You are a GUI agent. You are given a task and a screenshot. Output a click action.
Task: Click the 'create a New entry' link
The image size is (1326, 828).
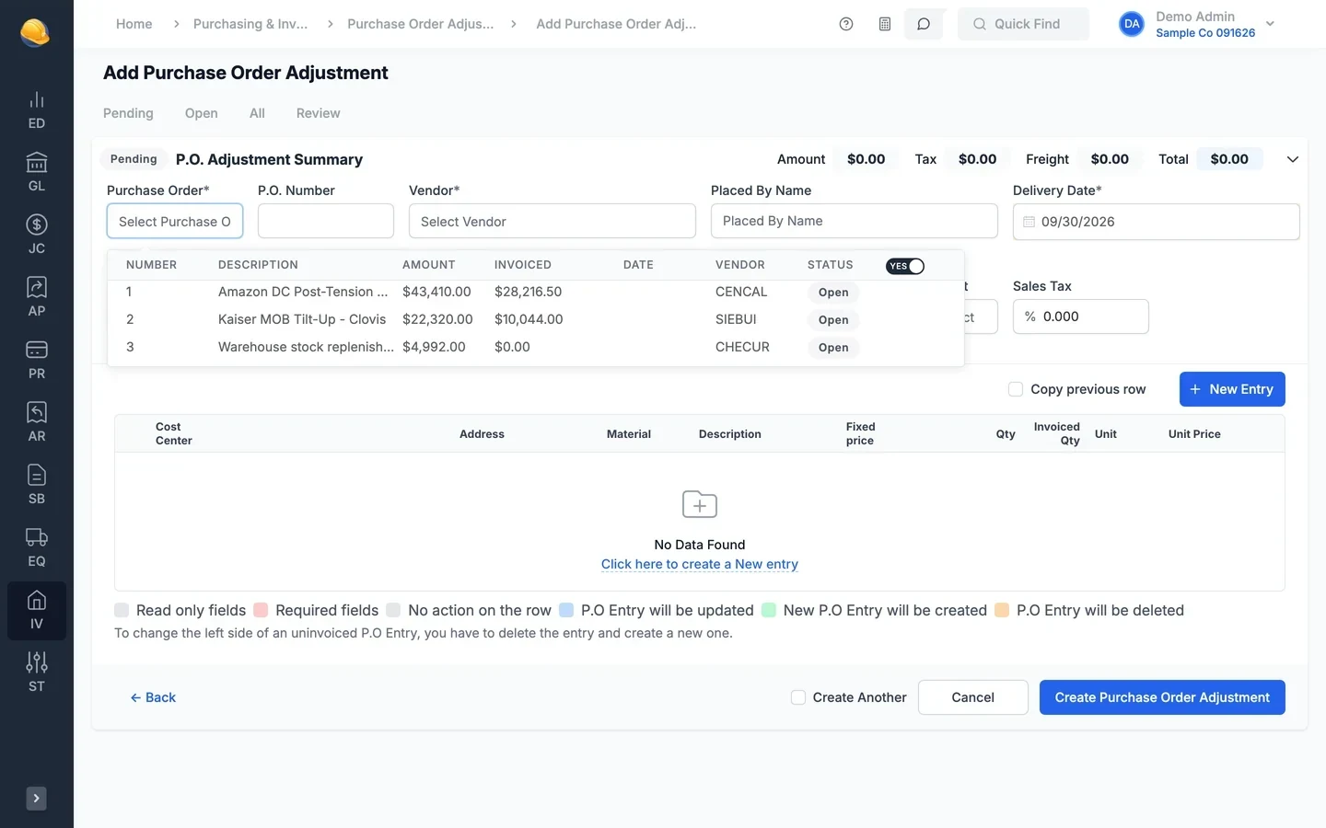pyautogui.click(x=700, y=564)
